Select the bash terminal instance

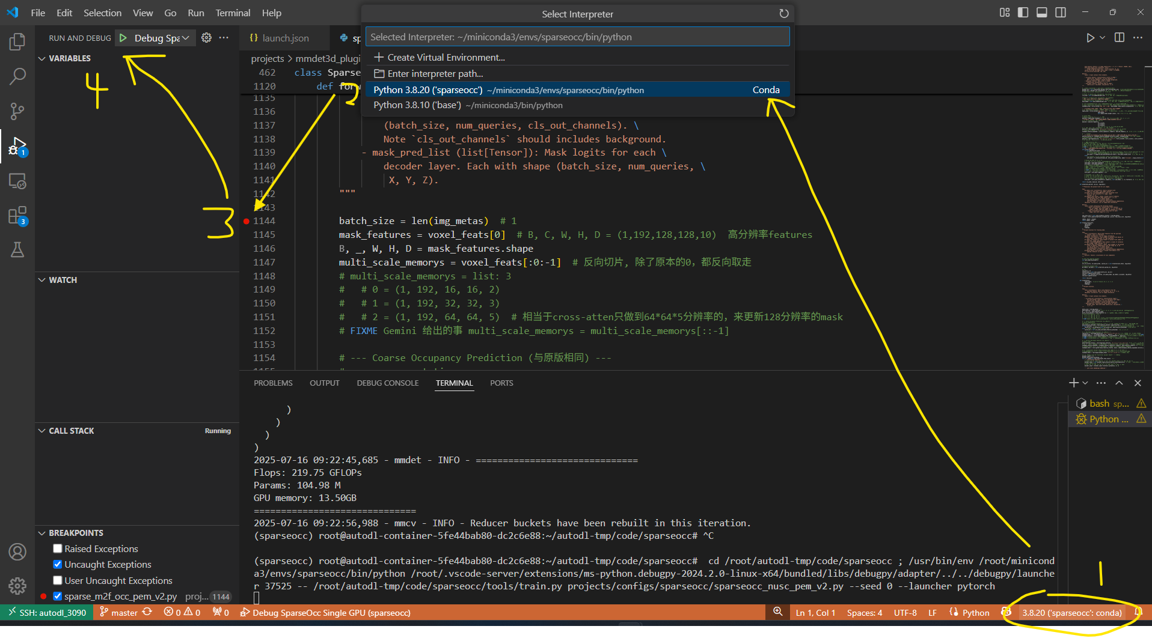(x=1110, y=403)
